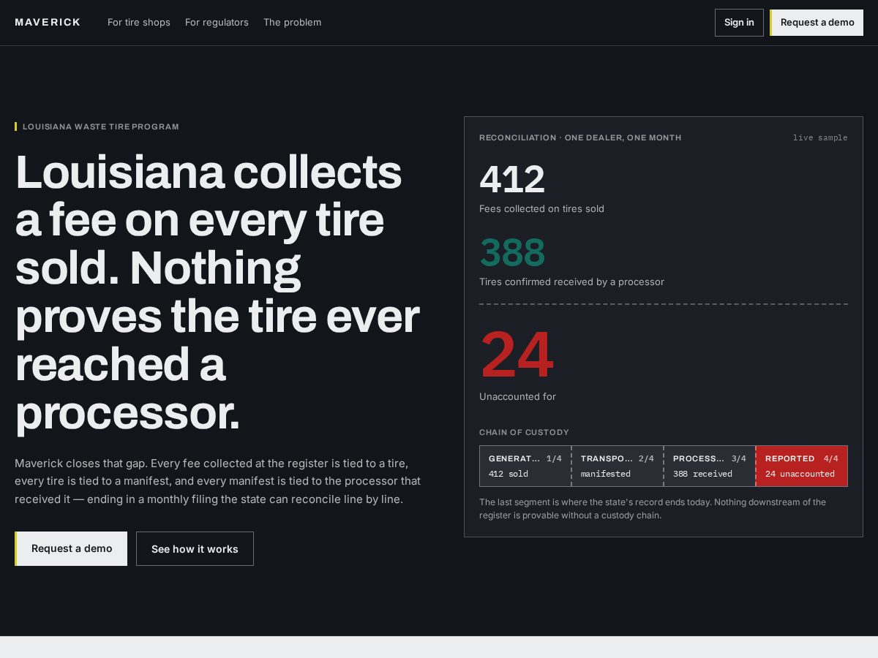The image size is (878, 658).
Task: Go to For tire shops page
Action: click(139, 23)
